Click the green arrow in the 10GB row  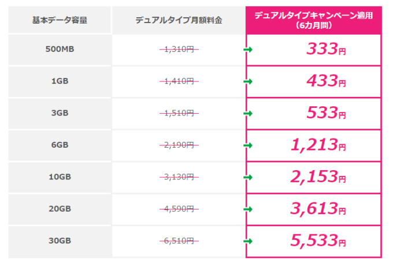248,178
